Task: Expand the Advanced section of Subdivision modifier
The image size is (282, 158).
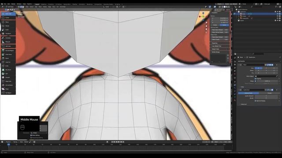Action: coord(243,104)
